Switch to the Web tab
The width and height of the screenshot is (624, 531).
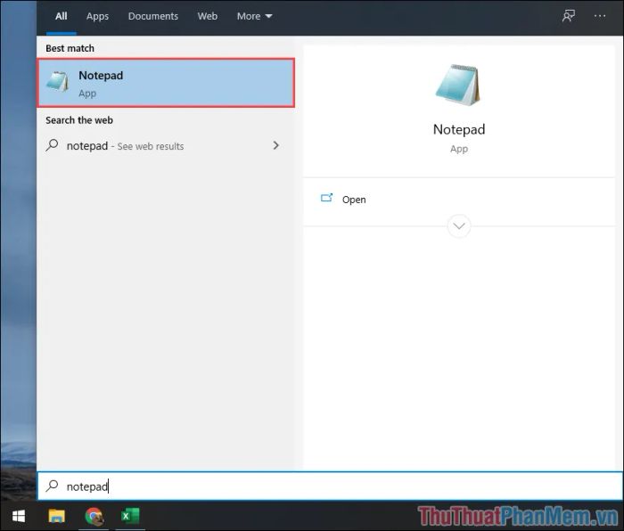208,16
